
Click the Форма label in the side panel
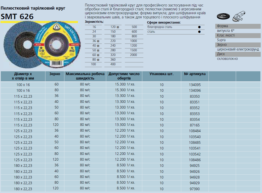tap(222, 26)
